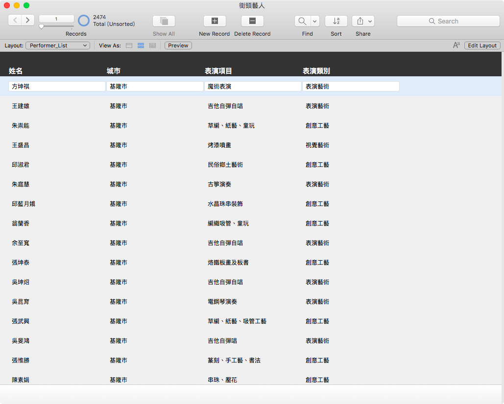Click the 城市 field of 方坤祺 row
Screen dimensions: 504x404
point(155,86)
